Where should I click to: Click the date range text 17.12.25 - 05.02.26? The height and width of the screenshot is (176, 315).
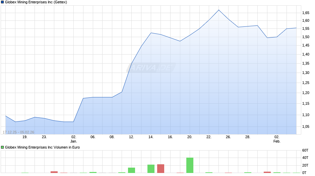[x=18, y=132]
